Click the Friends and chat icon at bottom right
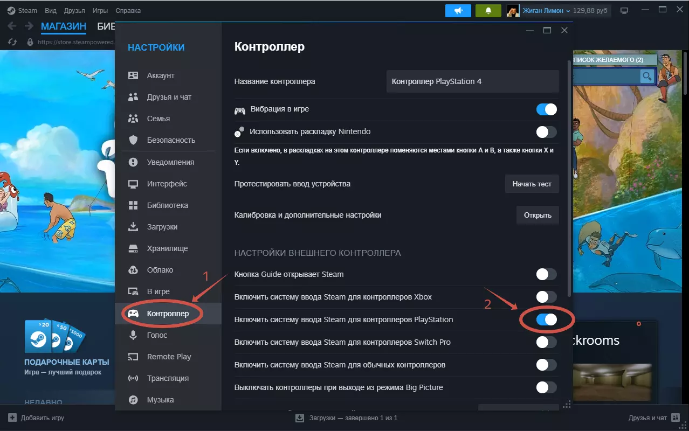Viewport: 689px width, 431px height. point(676,418)
